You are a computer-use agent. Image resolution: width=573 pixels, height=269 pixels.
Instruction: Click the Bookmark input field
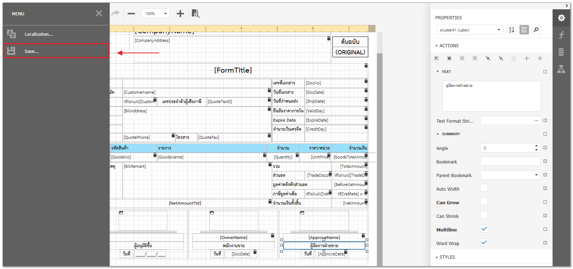(x=510, y=162)
